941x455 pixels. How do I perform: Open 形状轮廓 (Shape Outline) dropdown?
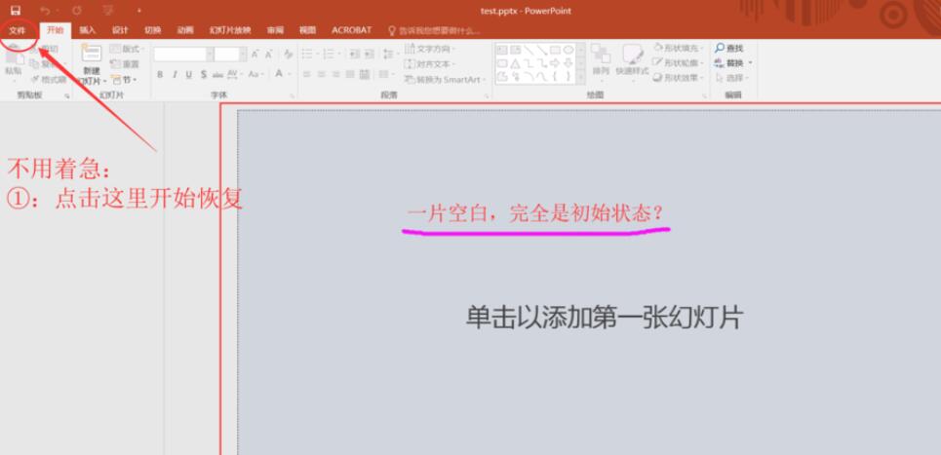678,63
